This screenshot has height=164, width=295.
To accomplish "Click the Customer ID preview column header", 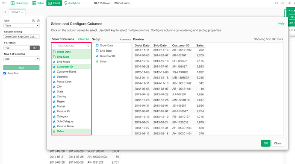I will pyautogui.click(x=180, y=45).
